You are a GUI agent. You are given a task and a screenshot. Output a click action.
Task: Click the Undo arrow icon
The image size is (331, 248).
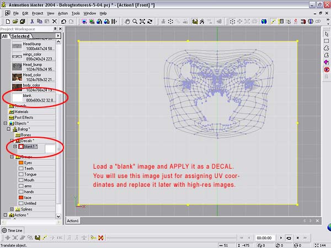point(65,21)
